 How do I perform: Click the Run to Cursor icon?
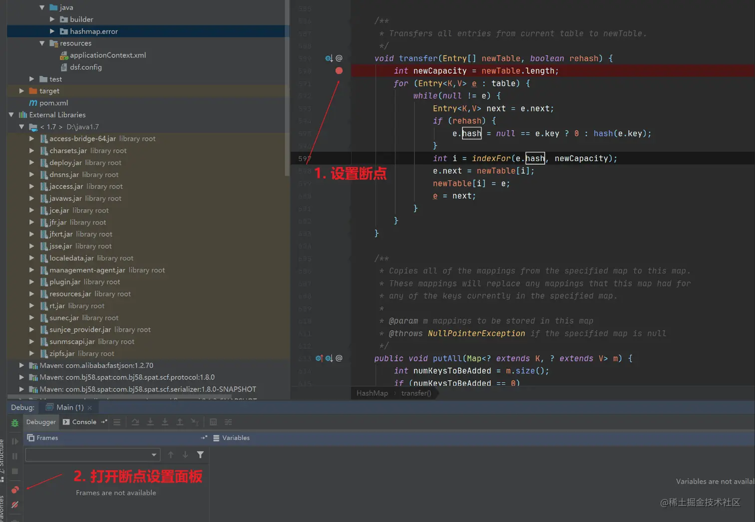pos(195,422)
